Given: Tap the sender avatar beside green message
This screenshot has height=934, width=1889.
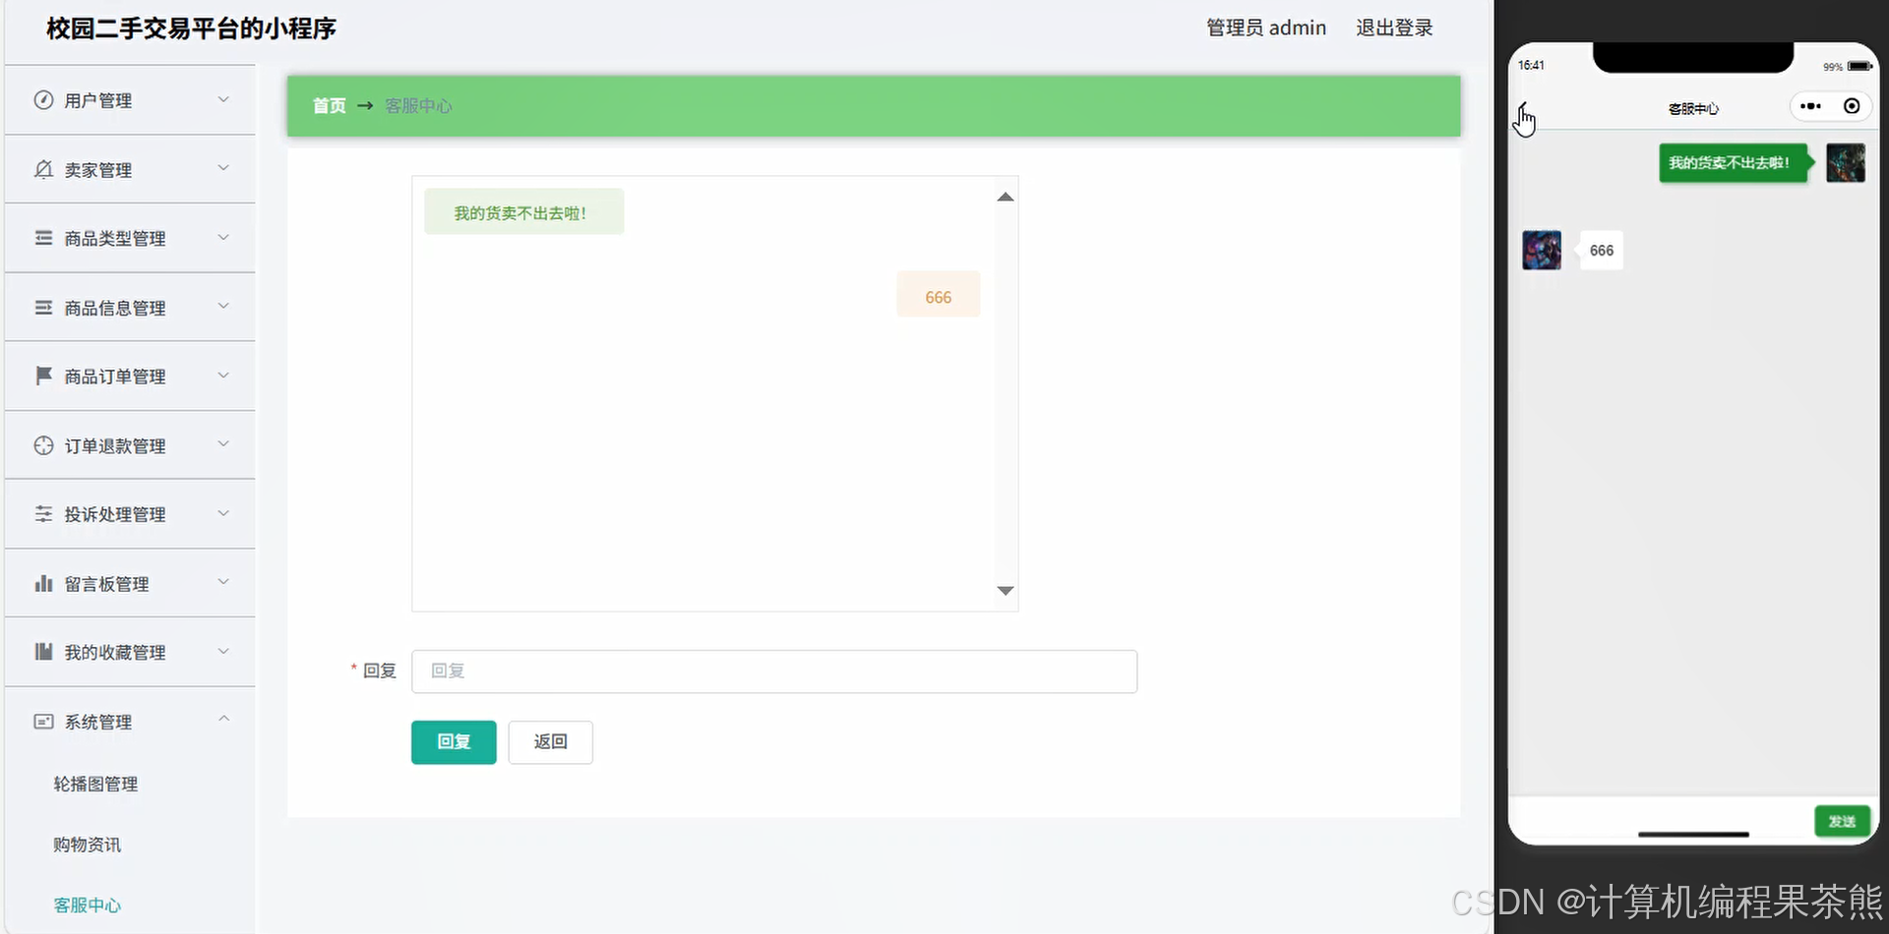Looking at the screenshot, I should pos(1846,163).
